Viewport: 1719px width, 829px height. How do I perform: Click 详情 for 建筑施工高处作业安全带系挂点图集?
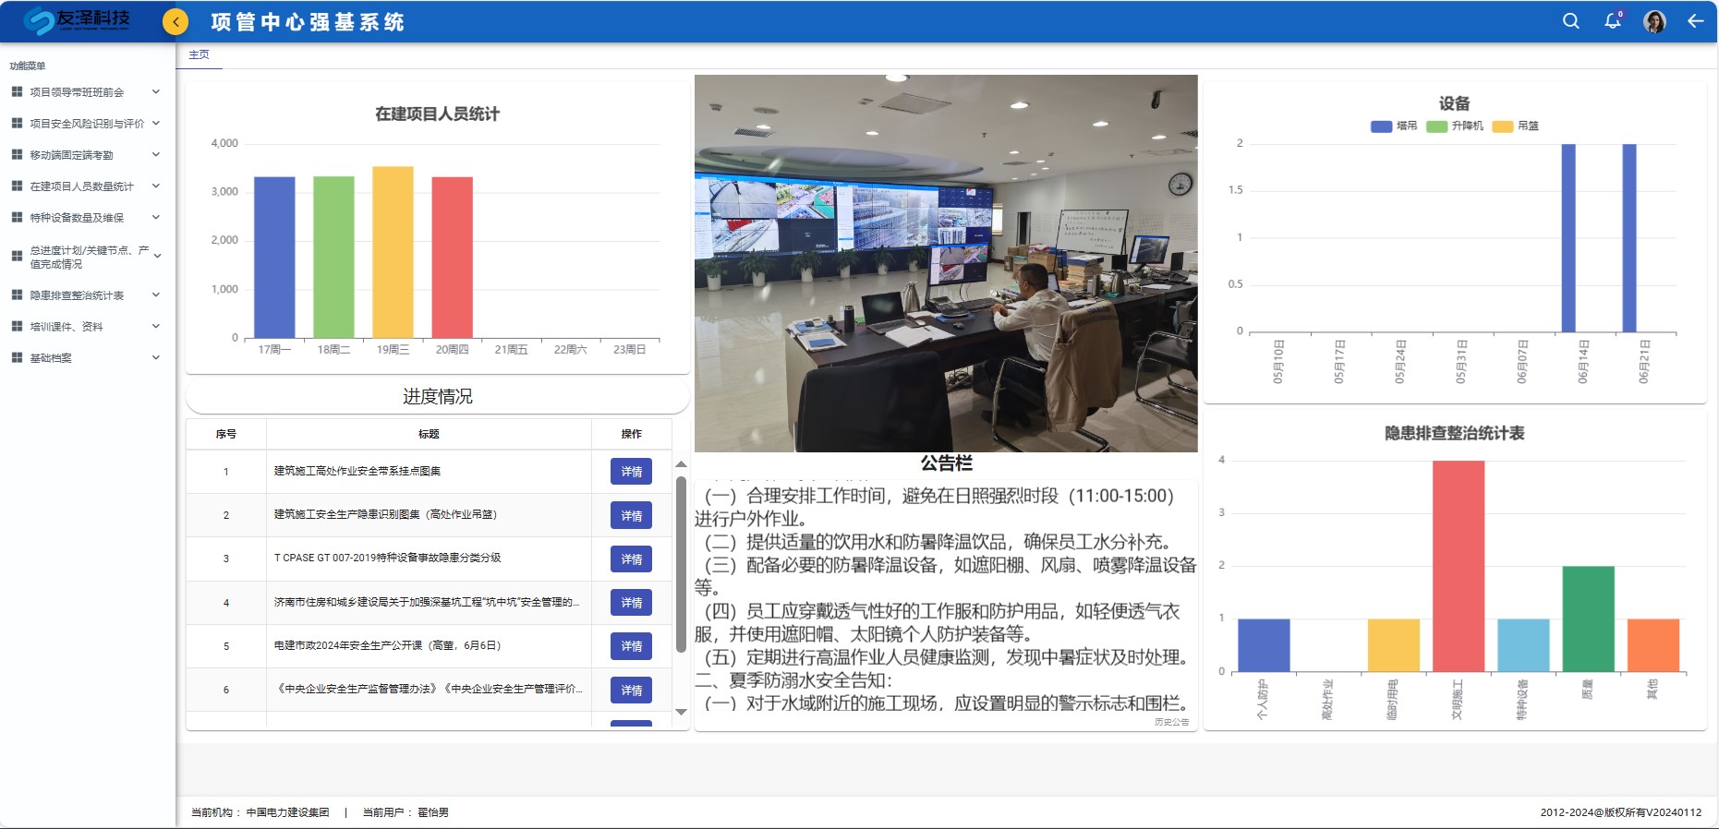tap(631, 472)
